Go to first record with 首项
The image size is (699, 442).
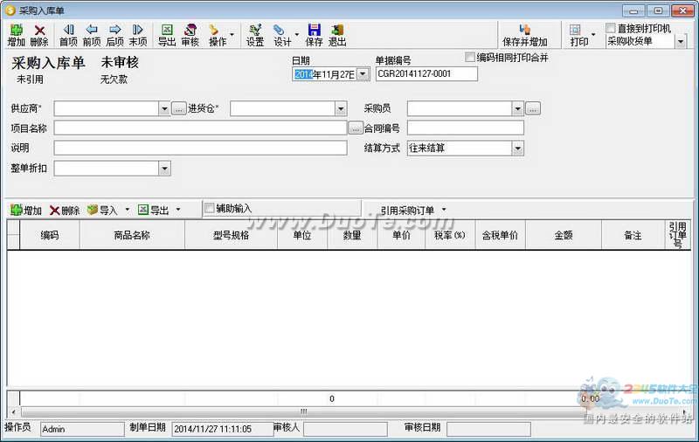coord(69,35)
